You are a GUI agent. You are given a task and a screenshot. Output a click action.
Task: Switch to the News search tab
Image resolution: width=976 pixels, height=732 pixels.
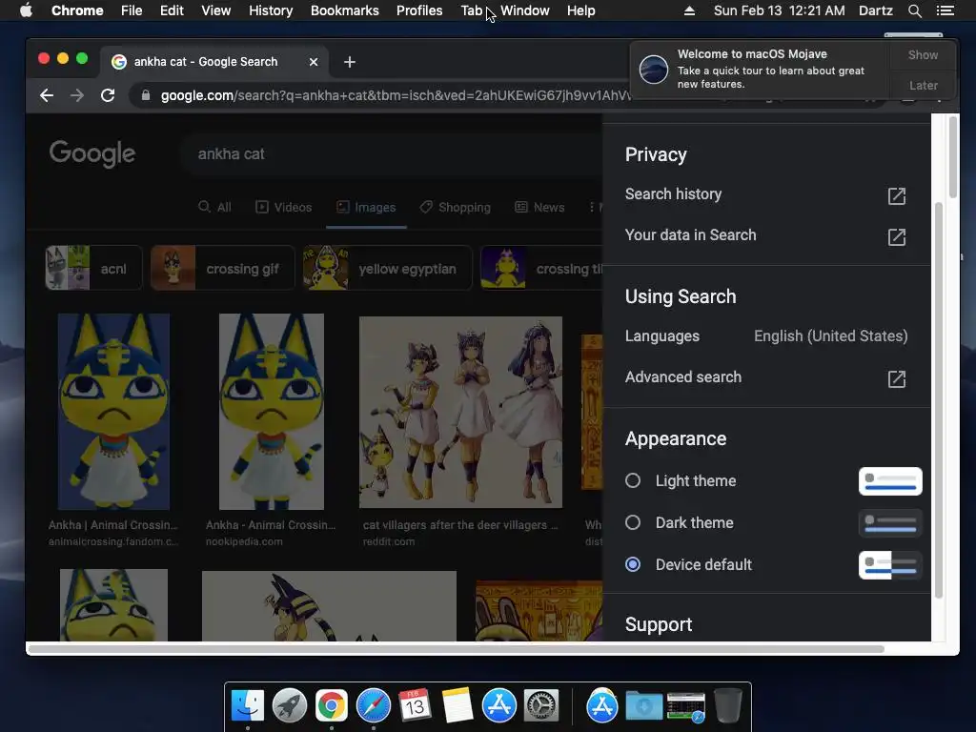(x=539, y=207)
